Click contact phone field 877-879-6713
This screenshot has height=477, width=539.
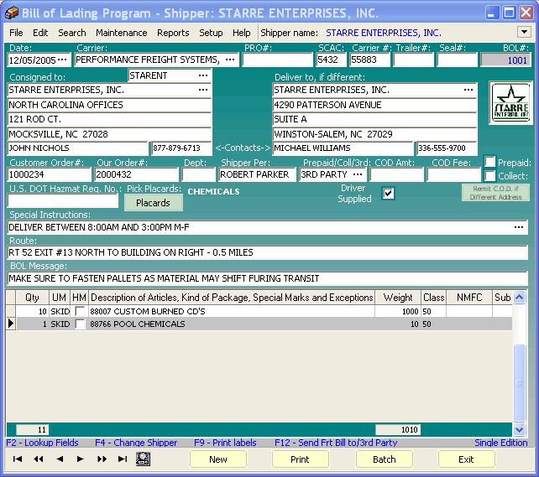coord(181,148)
